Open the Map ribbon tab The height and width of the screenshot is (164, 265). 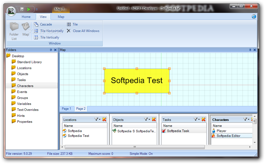coord(61,17)
